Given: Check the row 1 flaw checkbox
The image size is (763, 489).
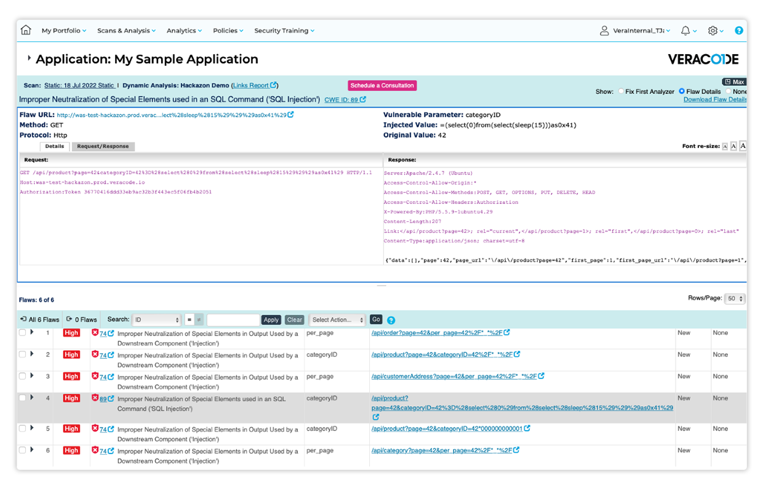Looking at the screenshot, I should [x=23, y=333].
